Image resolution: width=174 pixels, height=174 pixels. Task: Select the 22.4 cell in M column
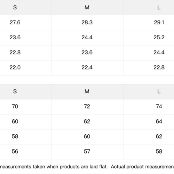[x=87, y=68]
